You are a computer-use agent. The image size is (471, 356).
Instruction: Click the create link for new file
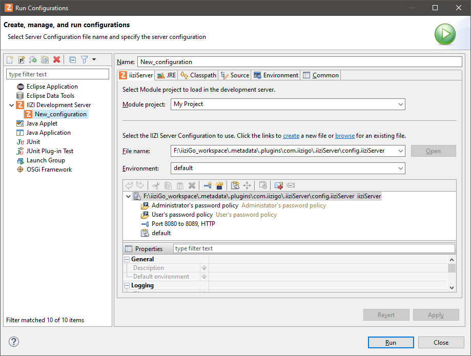click(291, 136)
